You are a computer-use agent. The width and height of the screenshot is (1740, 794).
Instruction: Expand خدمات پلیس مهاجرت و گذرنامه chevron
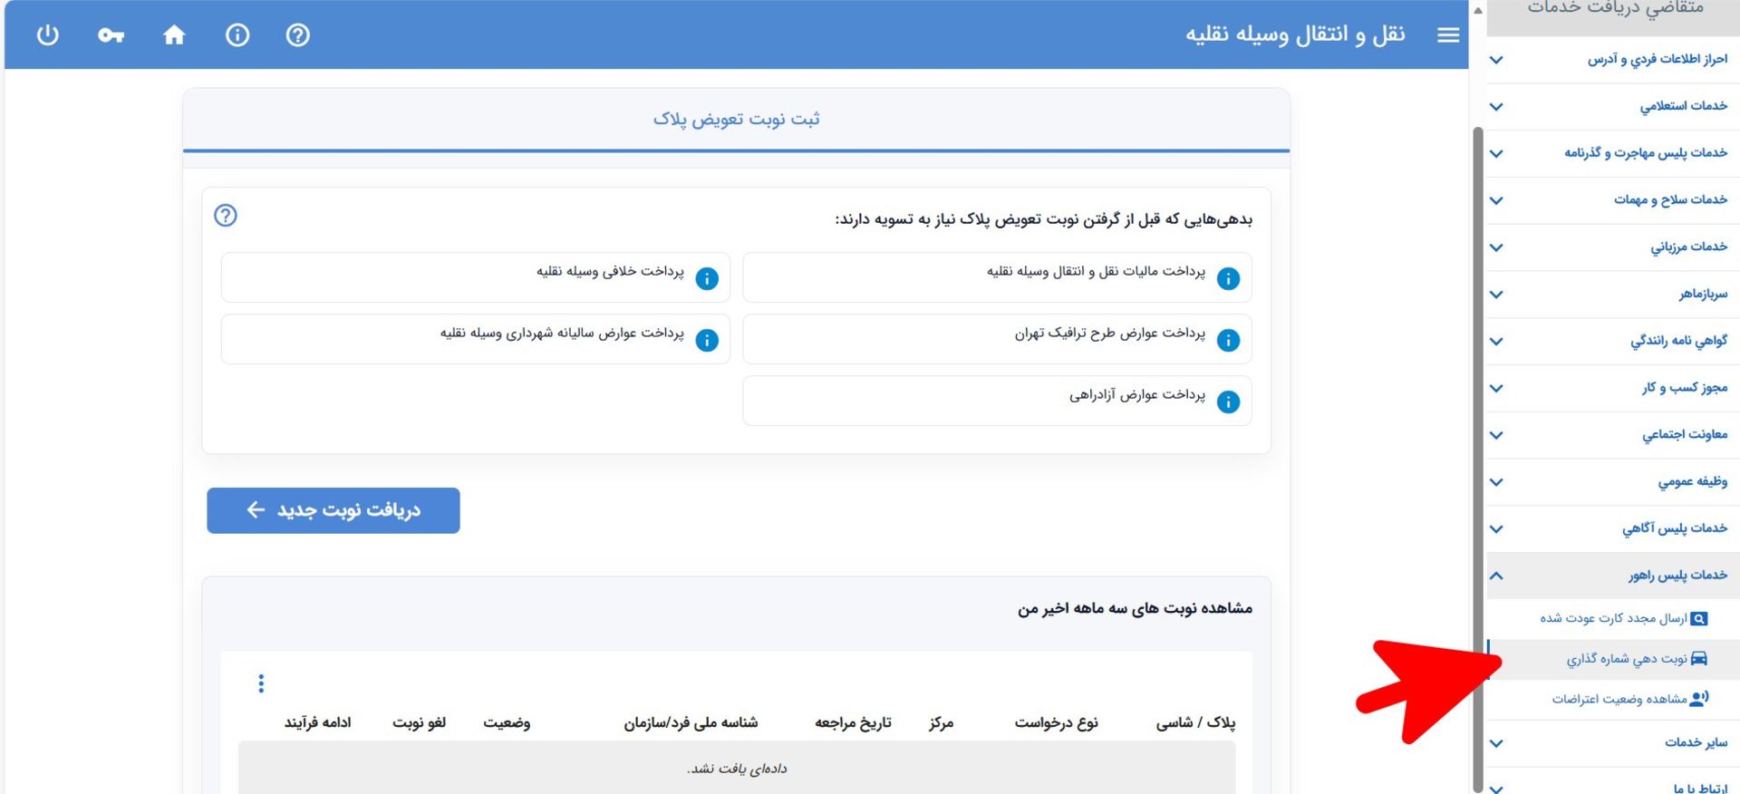tap(1496, 153)
